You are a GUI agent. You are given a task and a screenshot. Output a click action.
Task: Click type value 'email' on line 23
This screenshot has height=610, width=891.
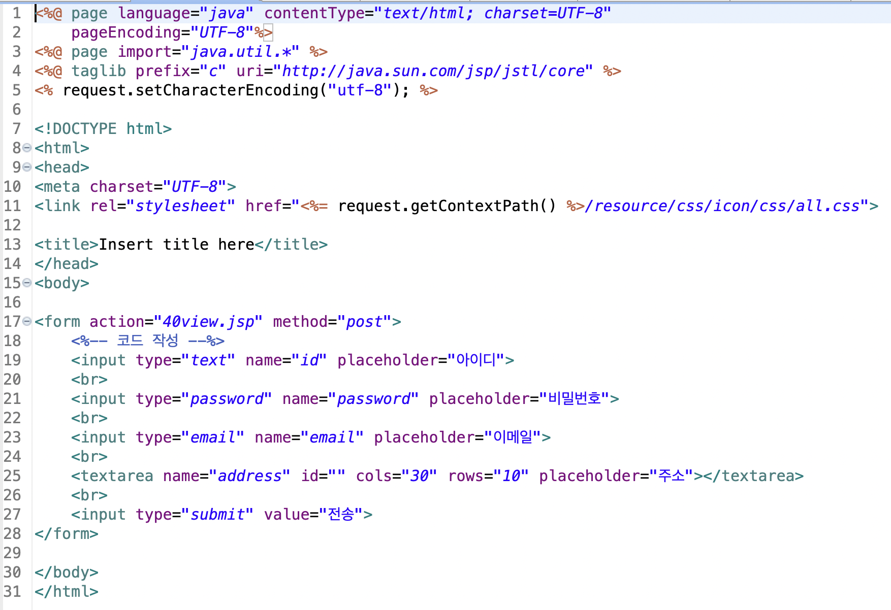(213, 437)
